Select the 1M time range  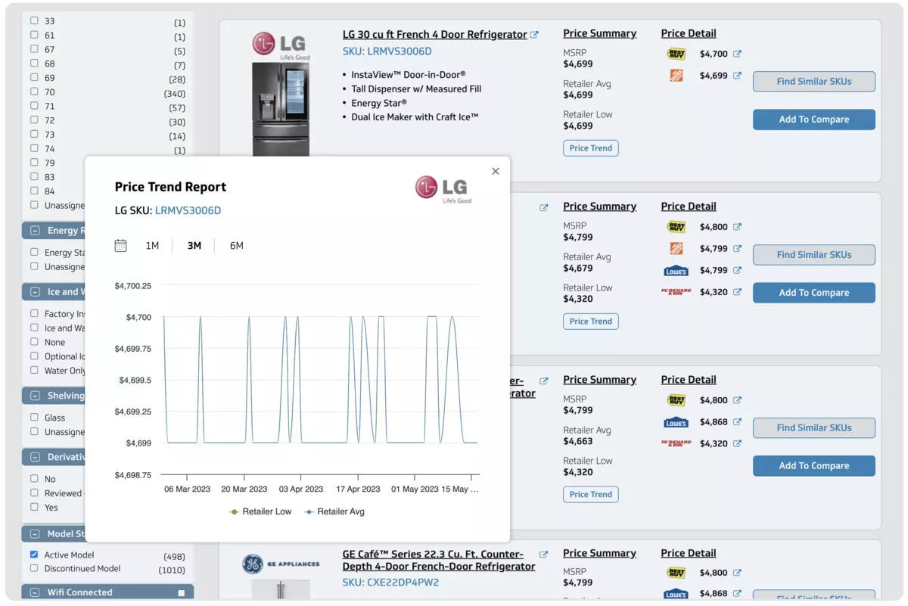[x=152, y=246]
